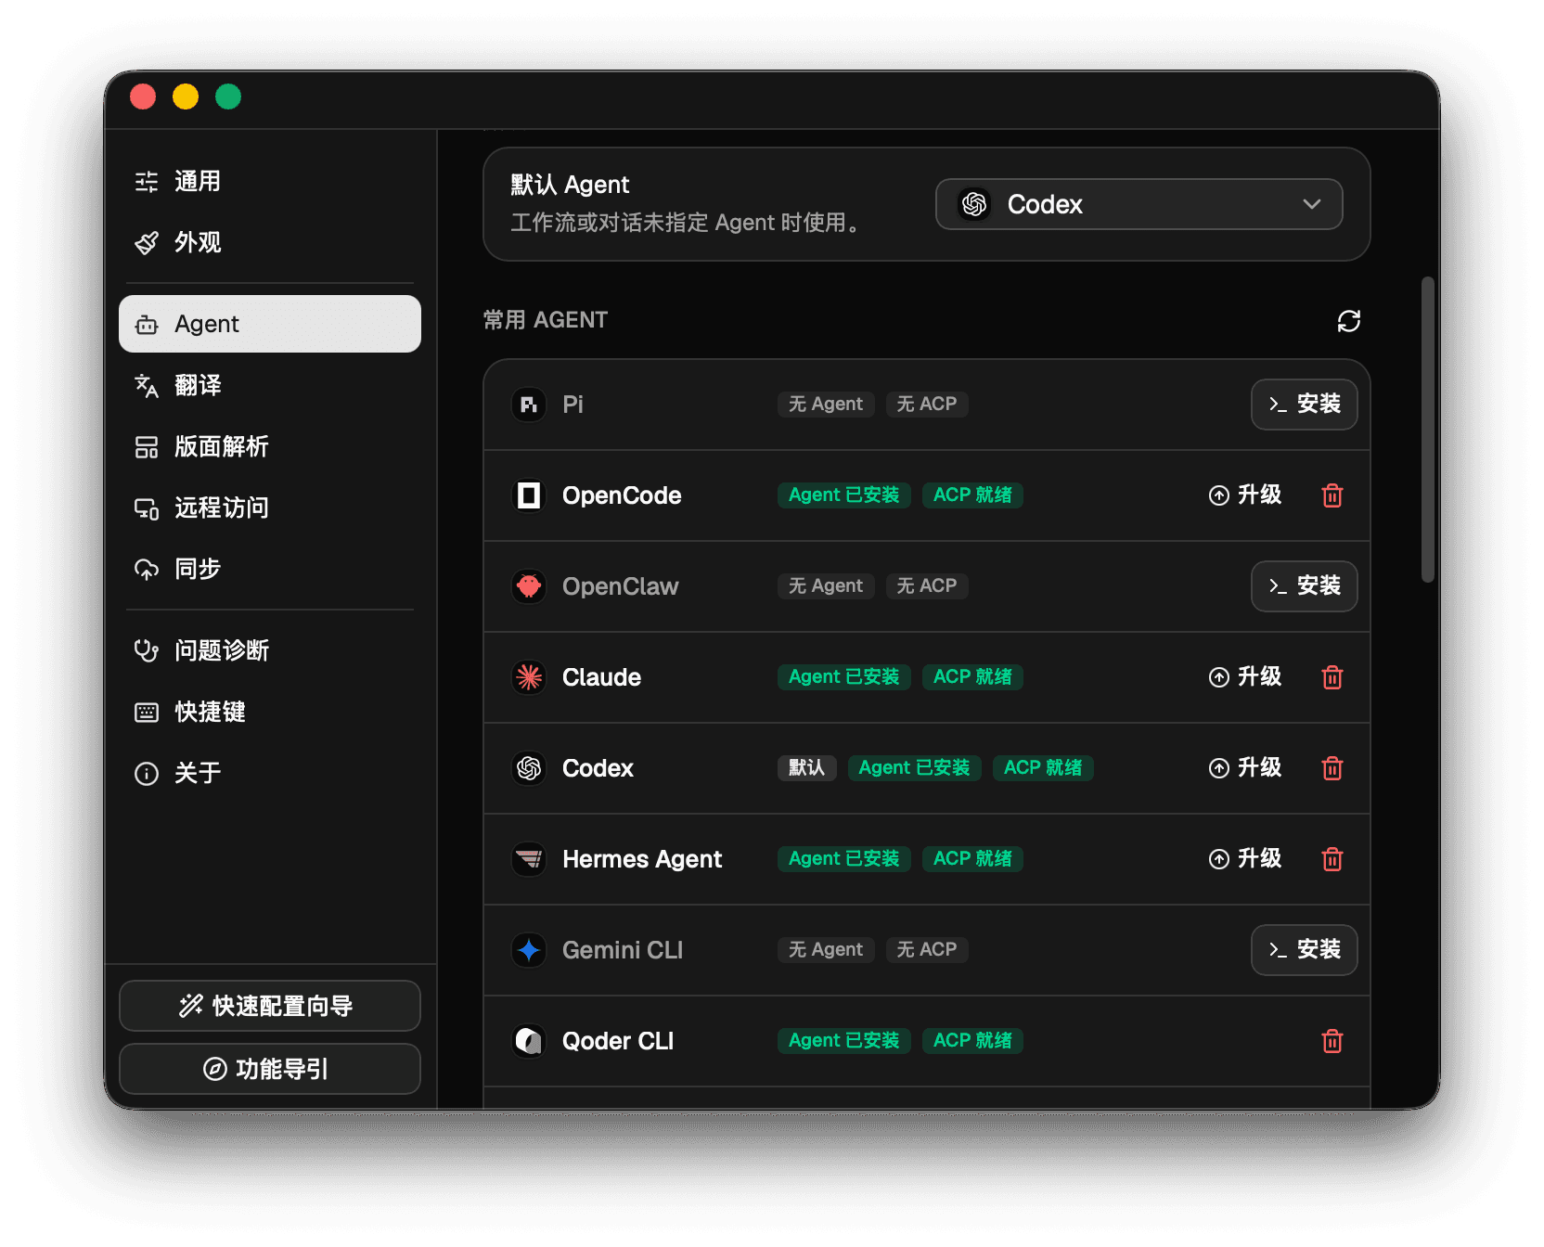Install the OpenClaw agent
The image size is (1544, 1247).
pyautogui.click(x=1304, y=586)
